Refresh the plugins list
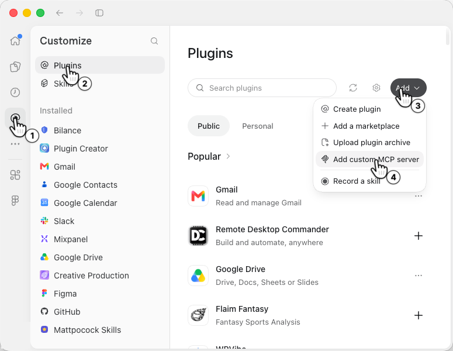 (x=353, y=88)
